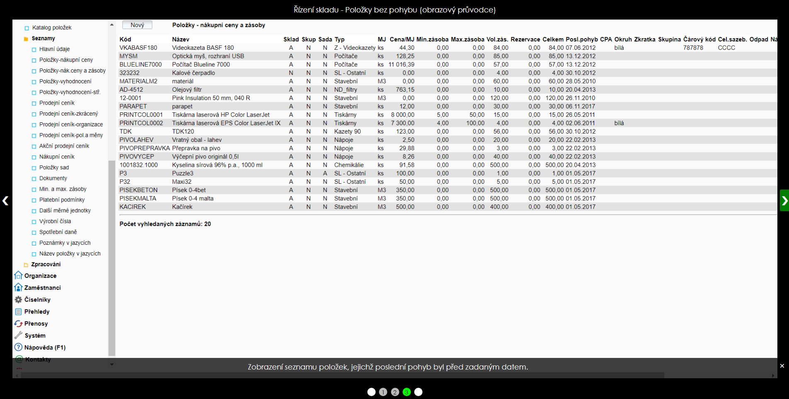Open Číselníky via its gear icon
This screenshot has width=789, height=399.
(18, 299)
